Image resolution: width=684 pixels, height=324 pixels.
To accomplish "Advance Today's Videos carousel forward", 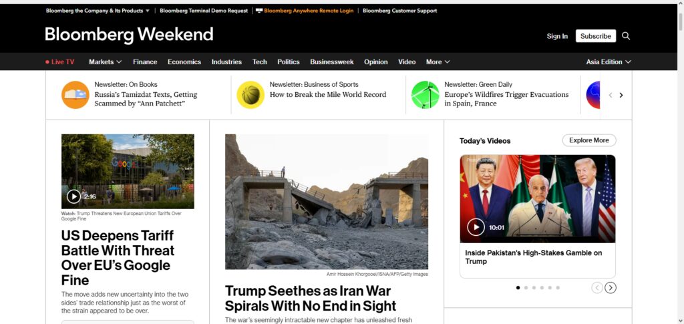I will [611, 288].
